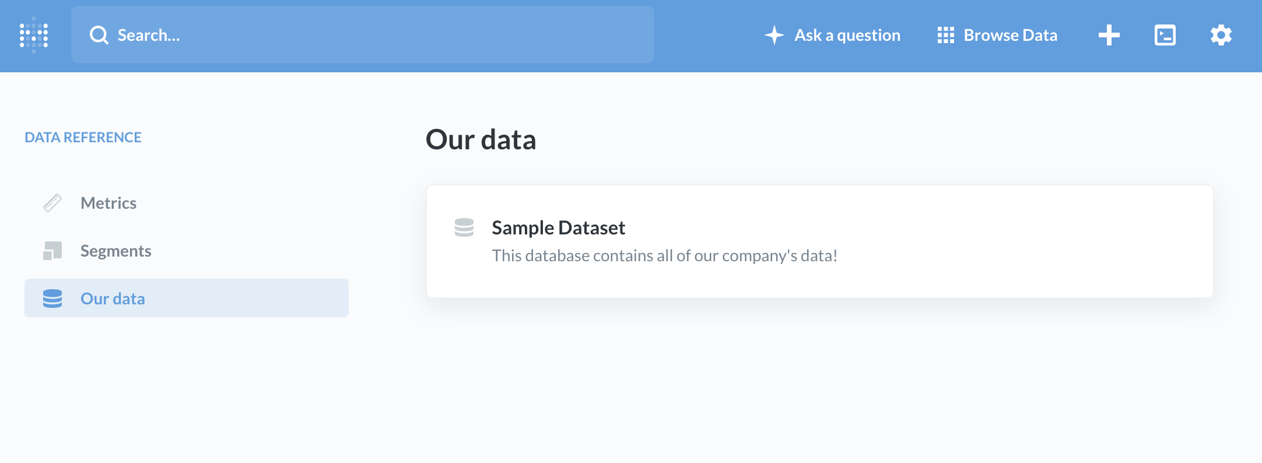The height and width of the screenshot is (463, 1262).
Task: Click the search magnifier icon
Action: pyautogui.click(x=99, y=35)
